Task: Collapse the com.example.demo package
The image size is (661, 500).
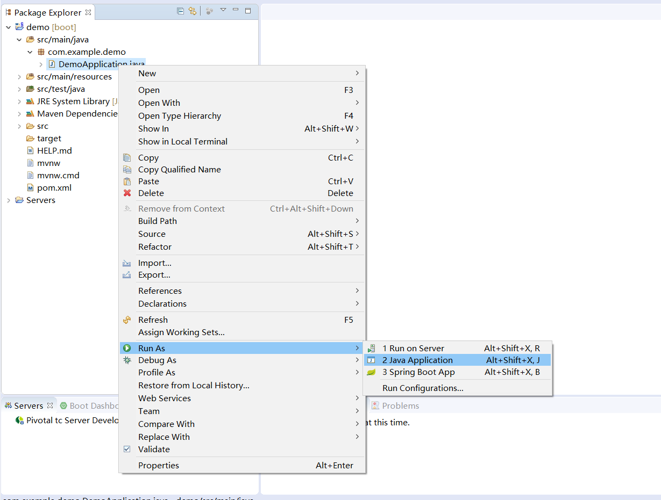Action: pyautogui.click(x=30, y=52)
